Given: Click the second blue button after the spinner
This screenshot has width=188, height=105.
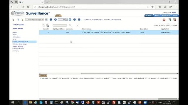Looking at the screenshot, I should [x=75, y=20].
